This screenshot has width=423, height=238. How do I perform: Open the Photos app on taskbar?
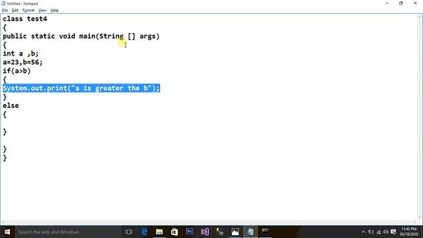tap(235, 232)
